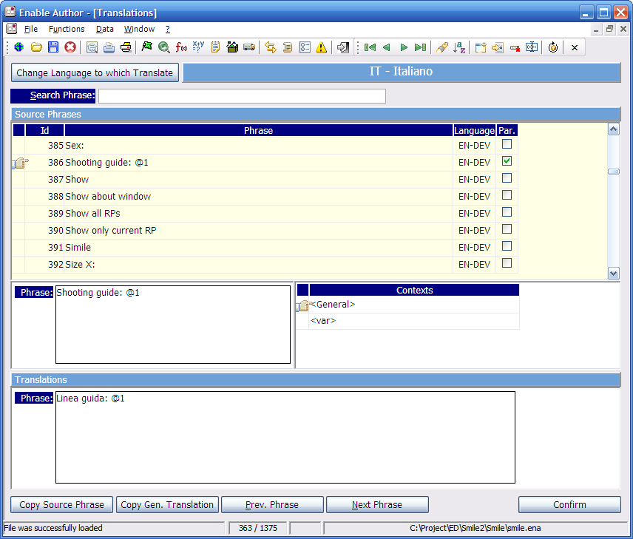Tick the Par. checkbox for Simile row
The width and height of the screenshot is (633, 539).
click(507, 246)
